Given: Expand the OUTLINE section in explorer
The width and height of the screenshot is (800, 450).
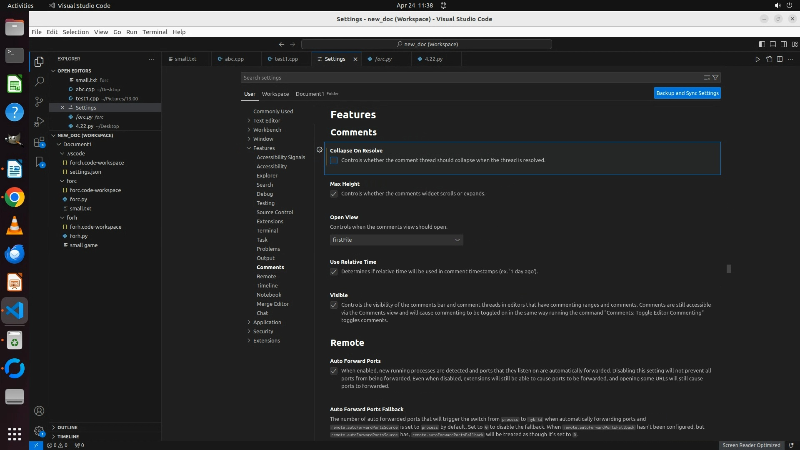Looking at the screenshot, I should [x=67, y=427].
